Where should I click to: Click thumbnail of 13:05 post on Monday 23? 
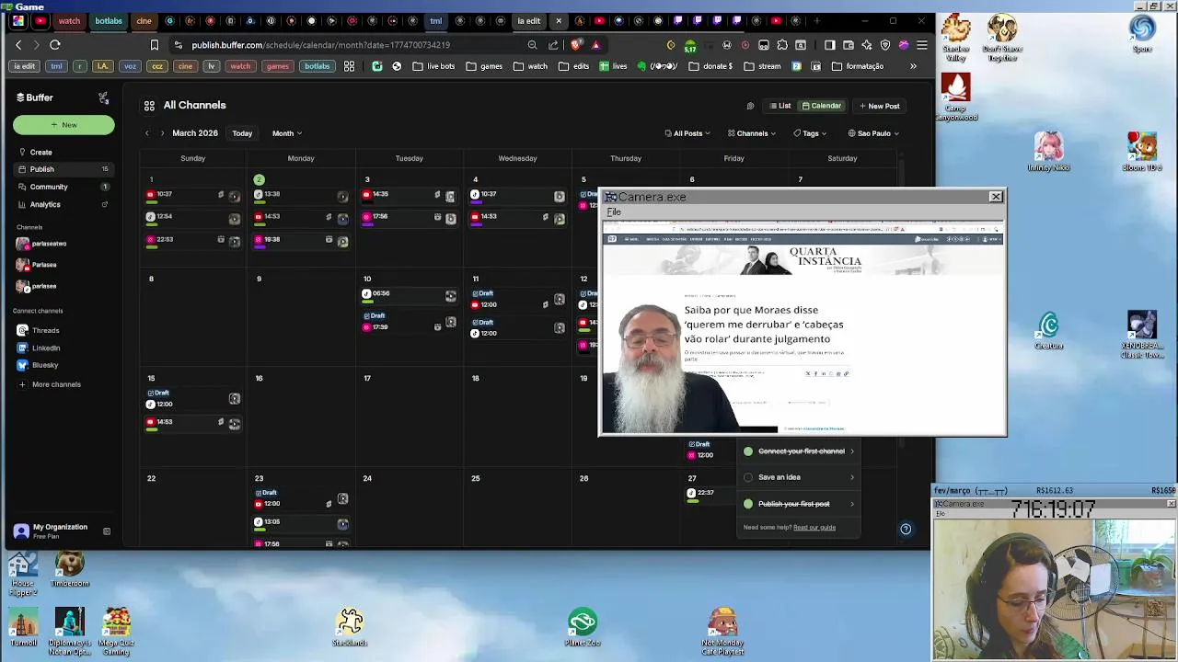[x=342, y=524]
